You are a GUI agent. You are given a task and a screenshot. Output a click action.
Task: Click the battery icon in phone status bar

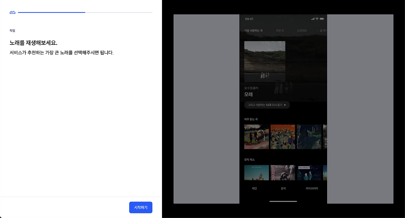point(322,19)
